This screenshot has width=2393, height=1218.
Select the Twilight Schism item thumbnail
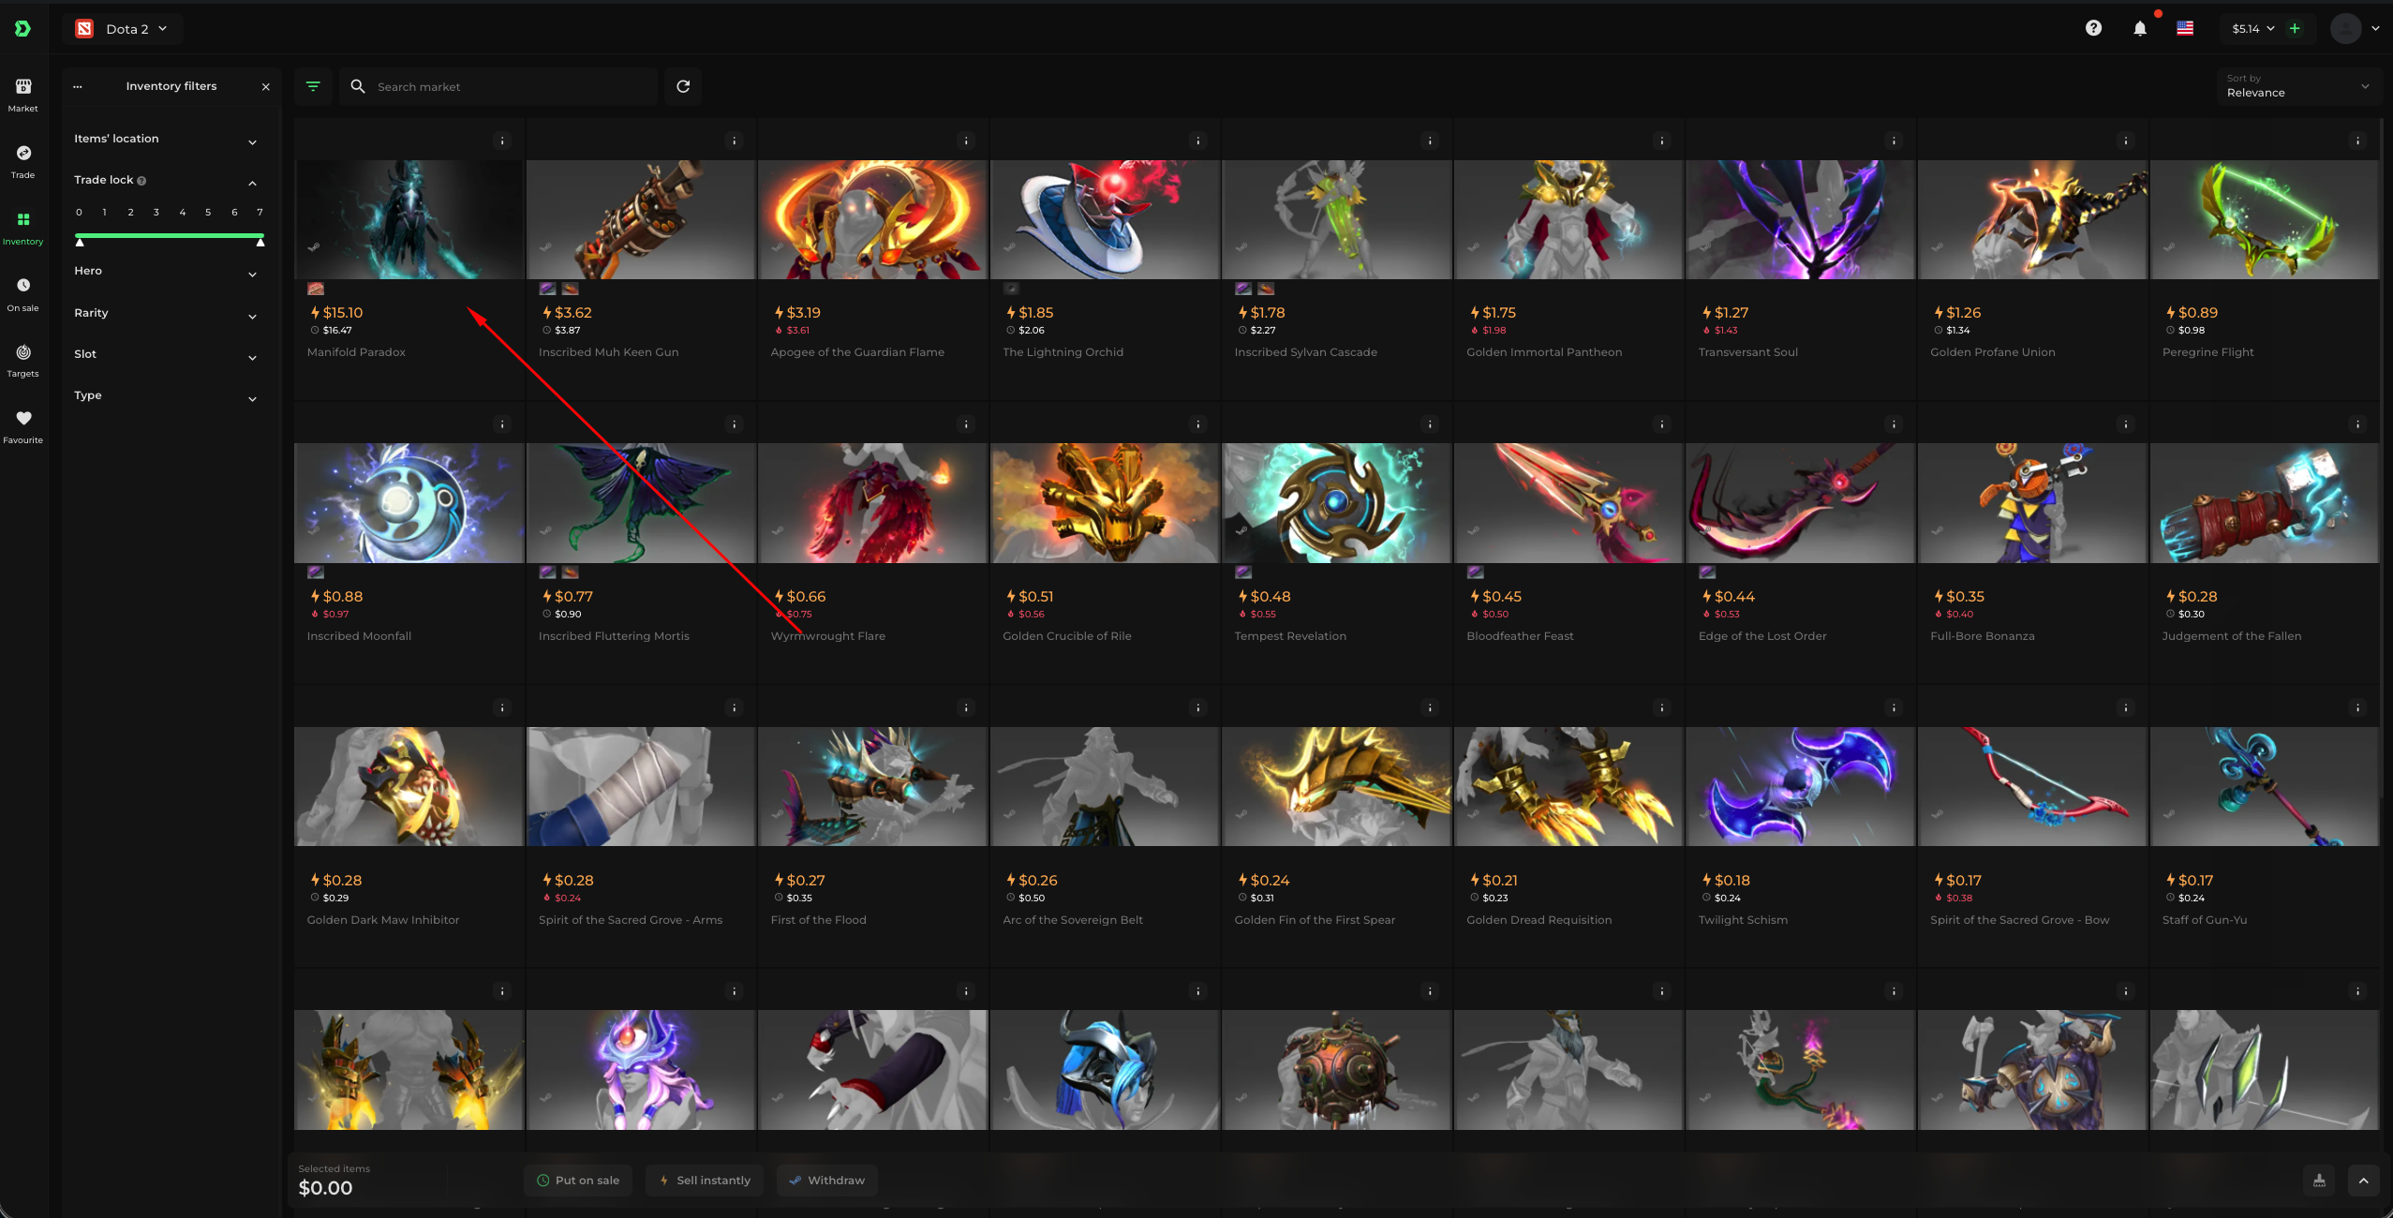pos(1800,787)
